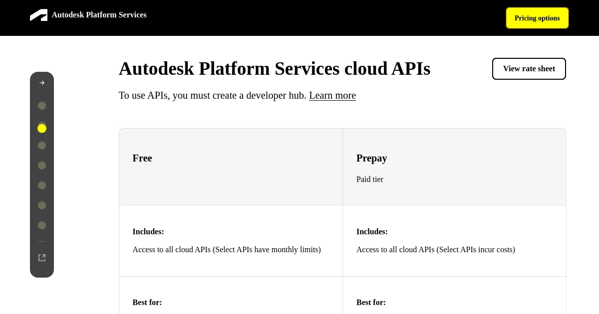Click the Best for label in the Free column
This screenshot has width=599, height=314.
[x=147, y=303]
